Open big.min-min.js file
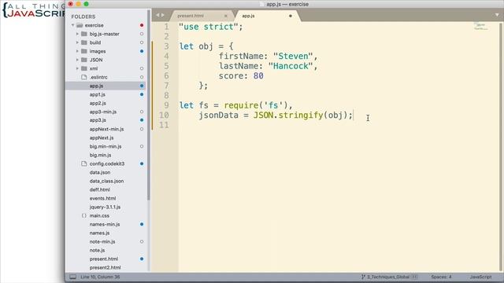This screenshot has width=504, height=283. tap(106, 146)
